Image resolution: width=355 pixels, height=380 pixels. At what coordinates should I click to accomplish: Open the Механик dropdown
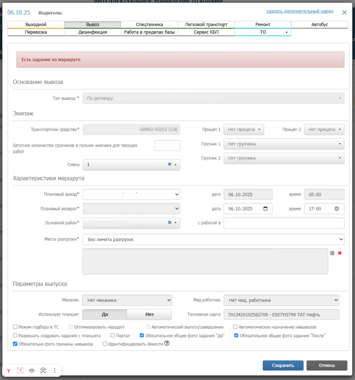pos(127,300)
